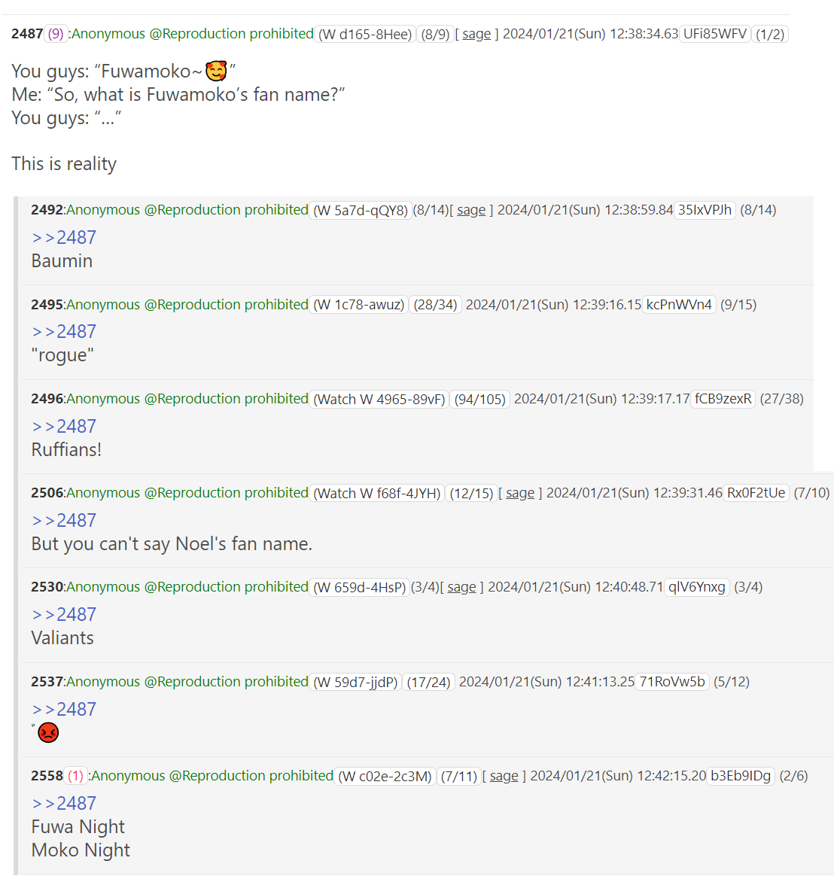Click the sage link on post 2558
This screenshot has width=834, height=876.
[504, 776]
